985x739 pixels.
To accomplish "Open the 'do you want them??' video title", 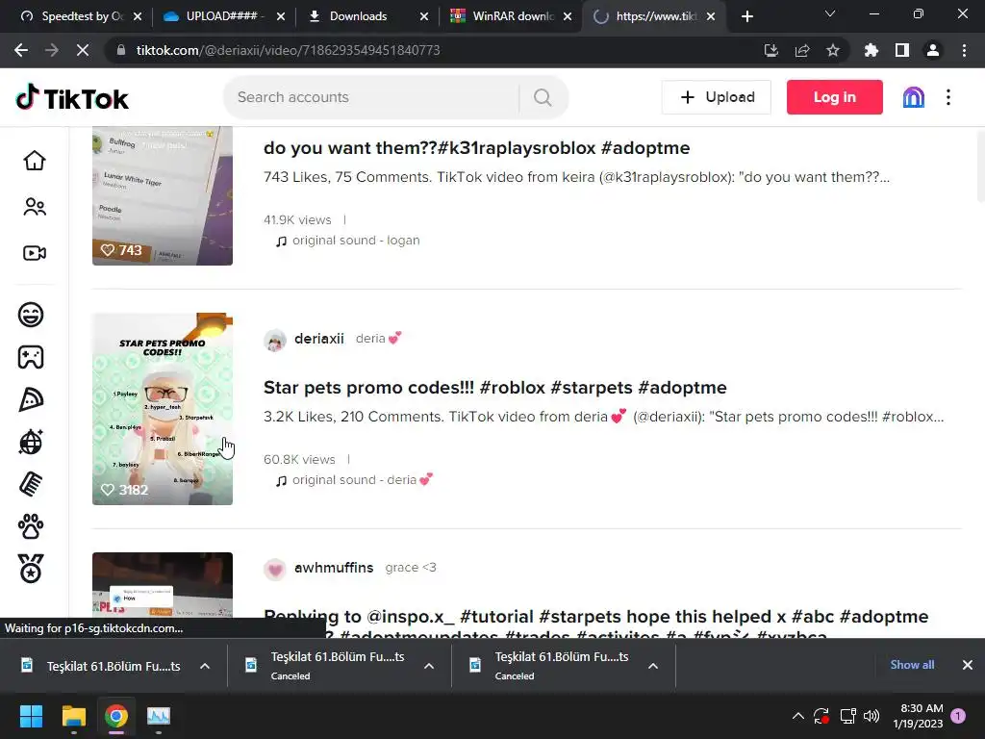I will (476, 148).
